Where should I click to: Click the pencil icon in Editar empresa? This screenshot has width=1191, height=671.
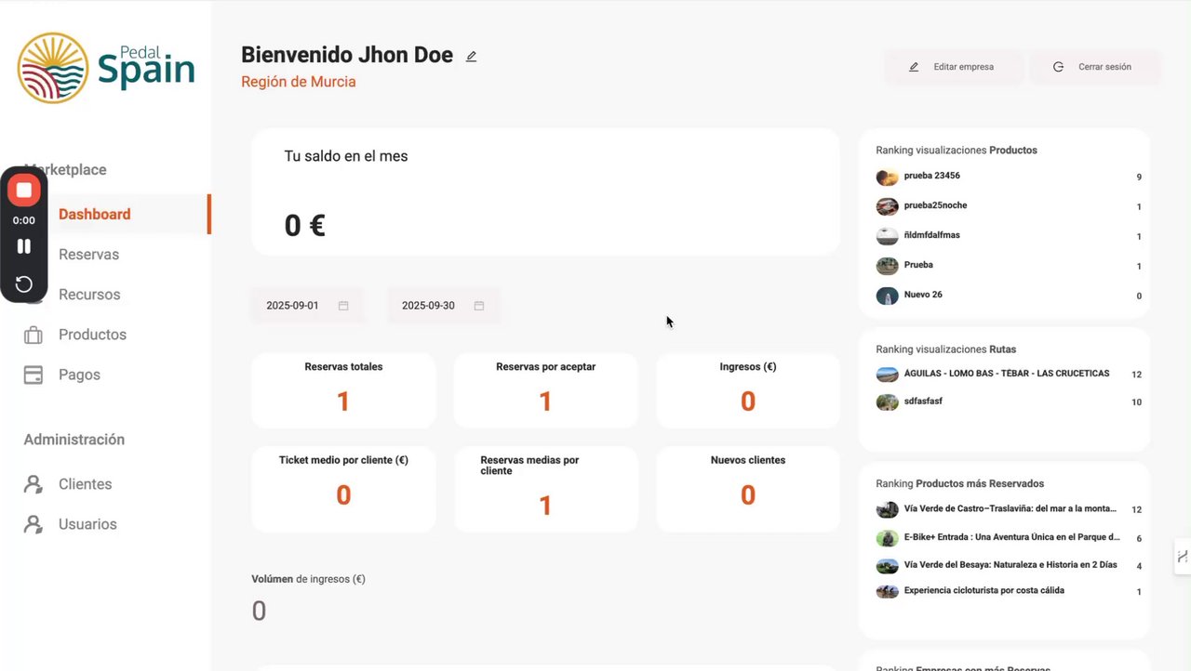tap(914, 67)
